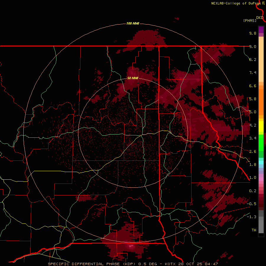The height and width of the screenshot is (266, 266).
Task: Click the 1.8 scale value
Action: click(x=253, y=165)
